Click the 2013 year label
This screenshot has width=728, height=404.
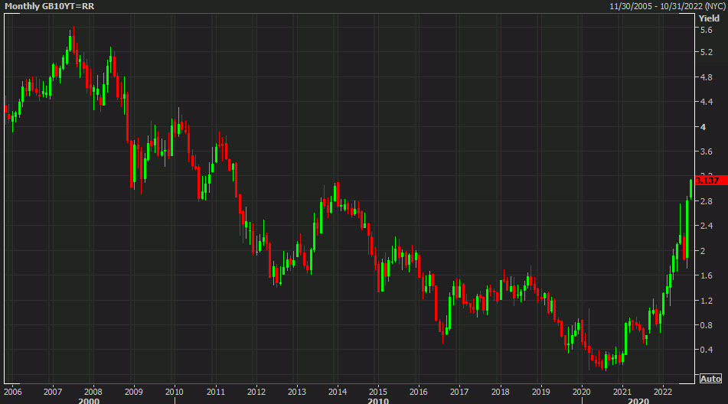click(297, 392)
